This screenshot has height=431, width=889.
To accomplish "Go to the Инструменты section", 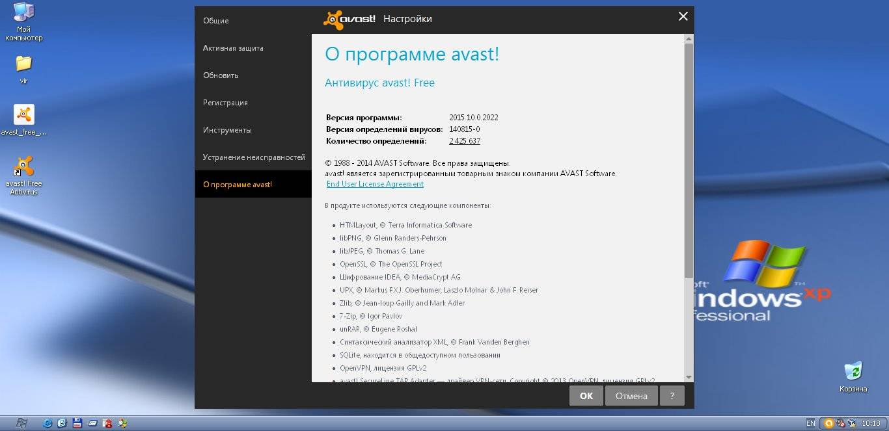I will pos(253,130).
